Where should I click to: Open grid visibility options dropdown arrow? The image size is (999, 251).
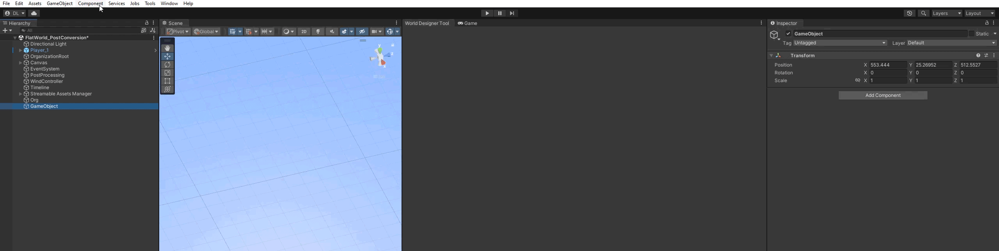click(240, 32)
